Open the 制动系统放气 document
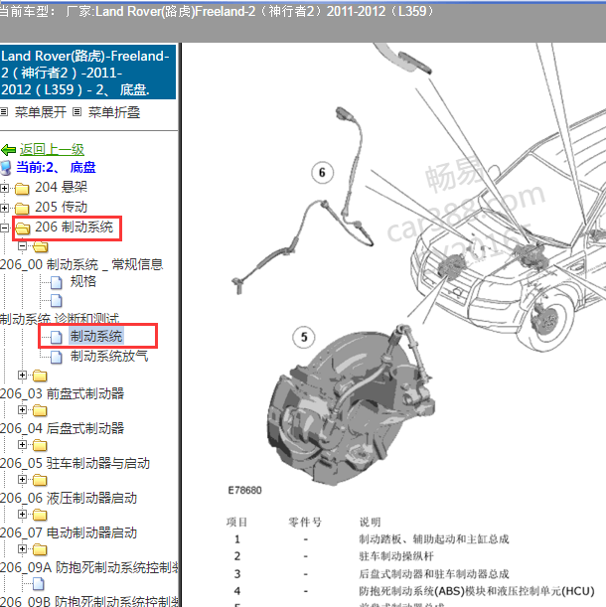Viewport: 606px width, 607px height. click(109, 356)
